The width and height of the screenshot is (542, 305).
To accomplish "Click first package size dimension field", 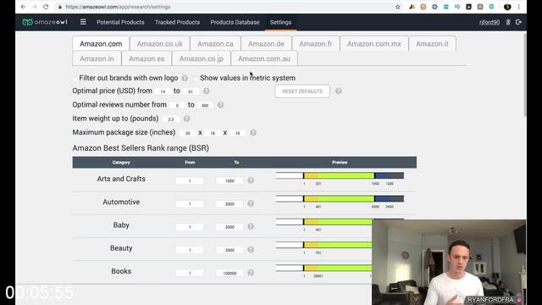I will 188,133.
